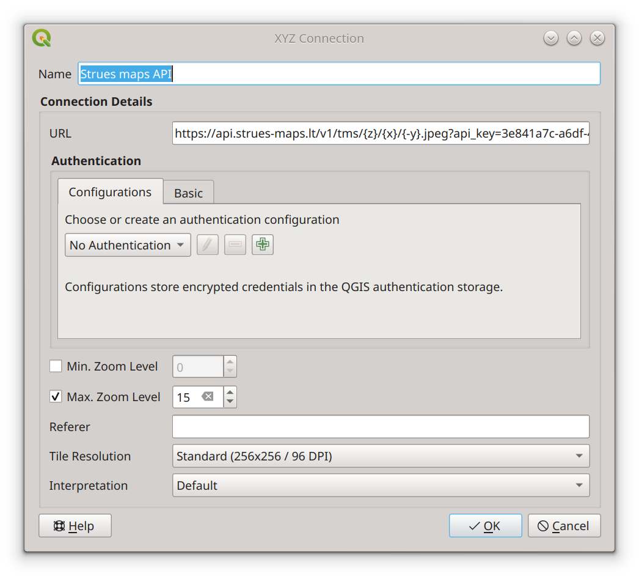Click the QGIS logo in title bar

coord(42,38)
